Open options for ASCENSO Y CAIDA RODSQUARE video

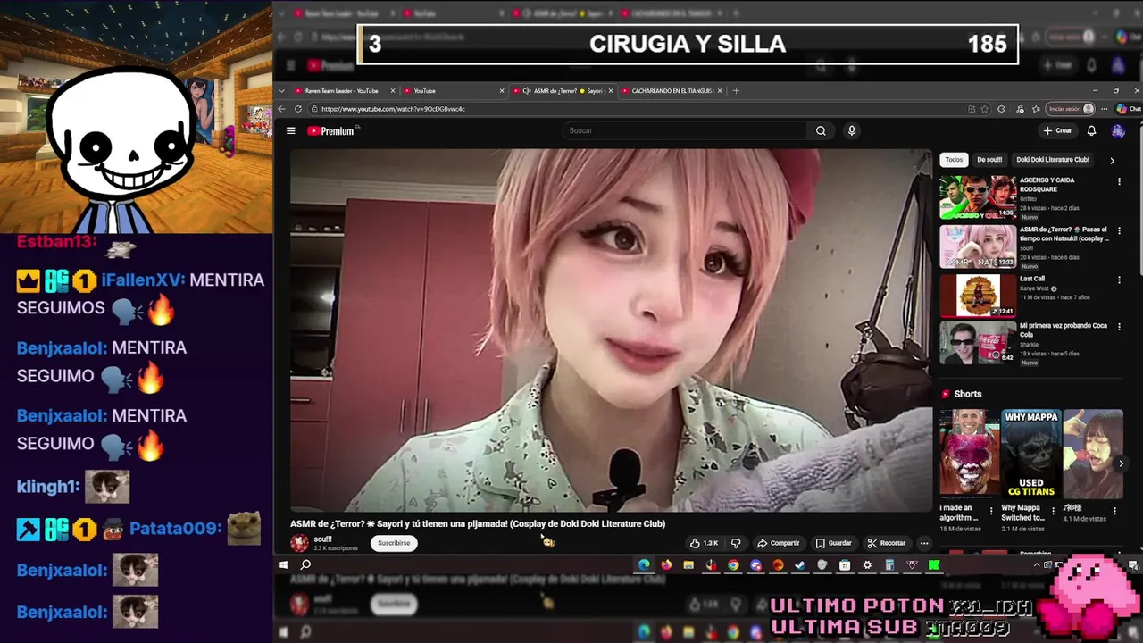click(x=1119, y=181)
